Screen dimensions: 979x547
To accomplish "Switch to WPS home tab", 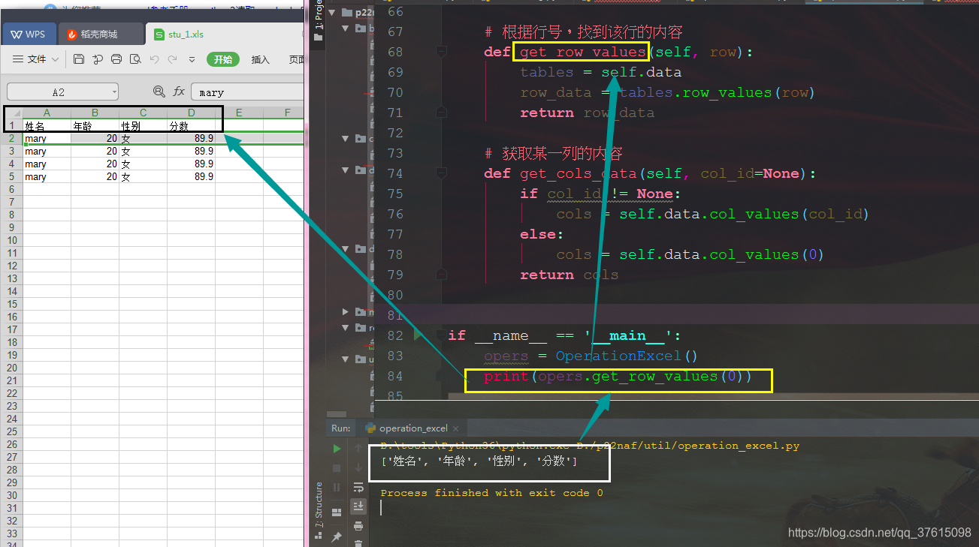I will pos(29,34).
